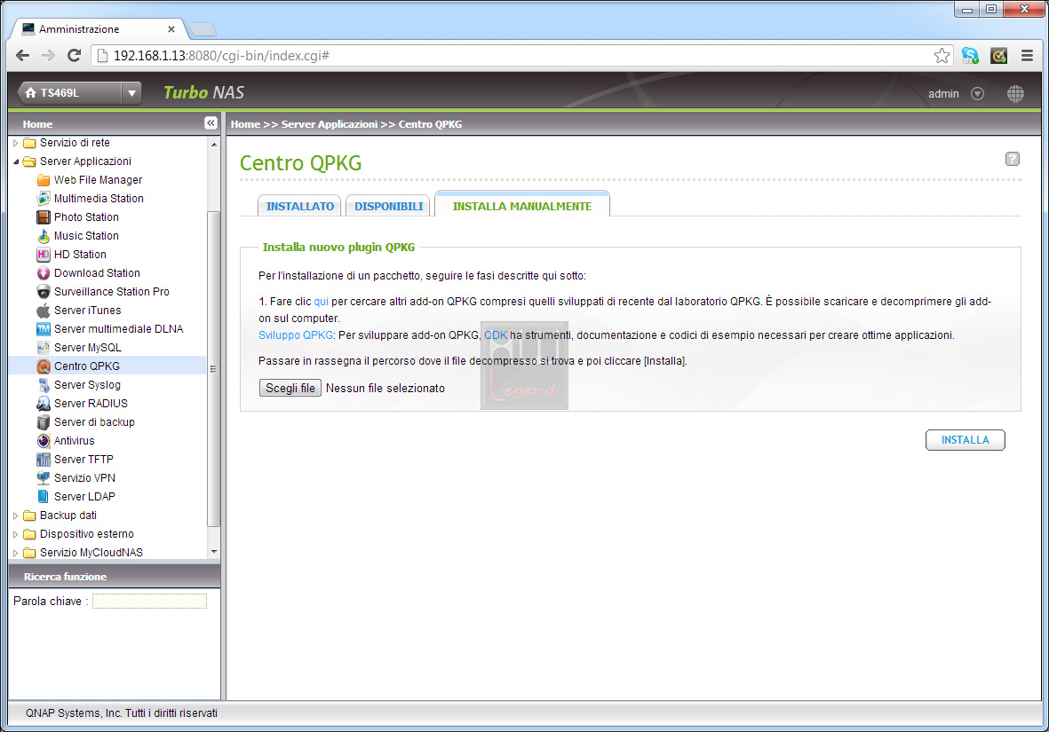Click the help question mark icon
Image resolution: width=1049 pixels, height=732 pixels.
1013,159
